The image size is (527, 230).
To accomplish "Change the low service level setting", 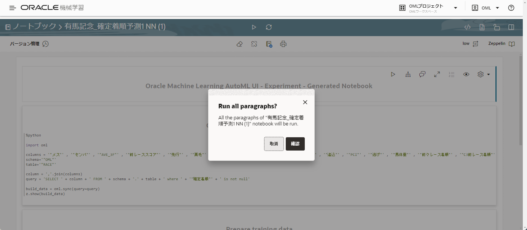I will click(x=470, y=44).
